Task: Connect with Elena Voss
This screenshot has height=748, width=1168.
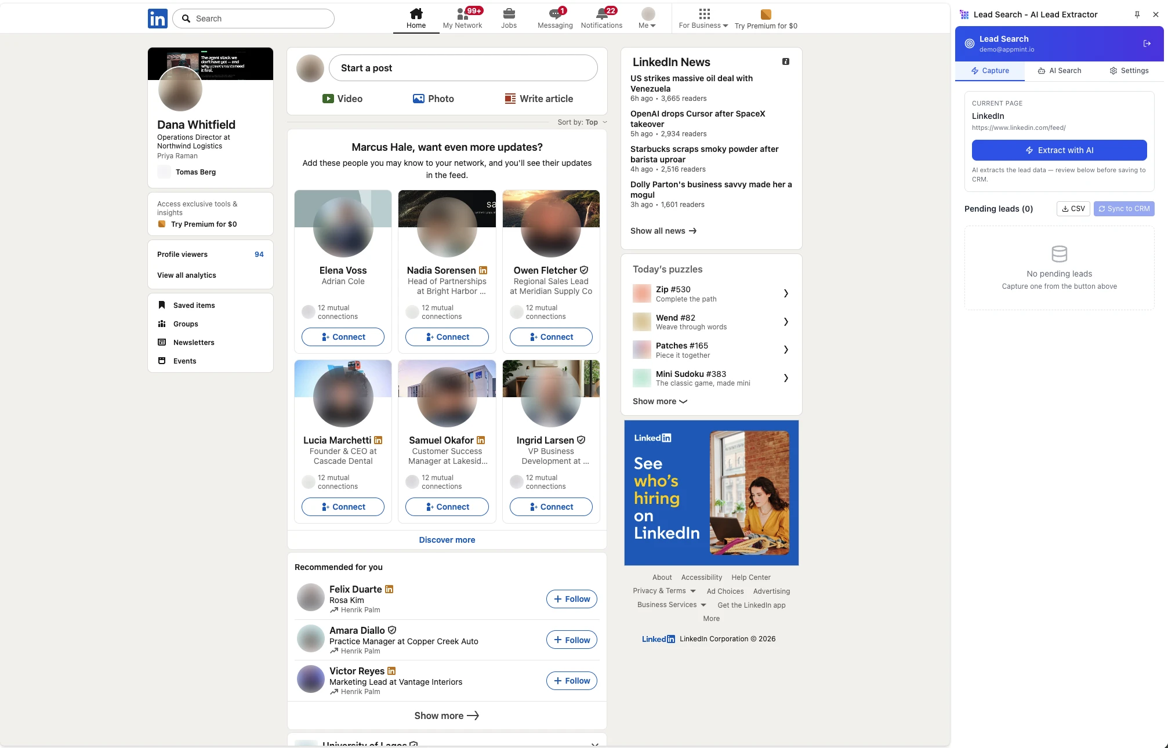Action: (343, 337)
